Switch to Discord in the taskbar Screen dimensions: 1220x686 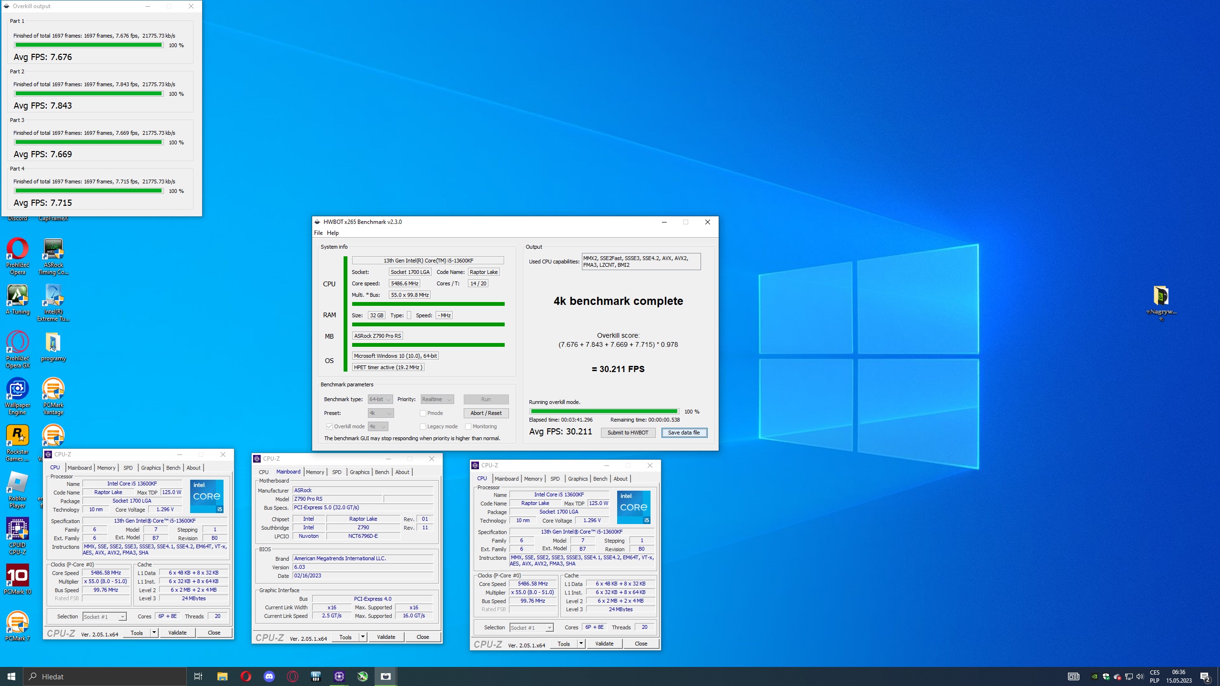point(269,676)
